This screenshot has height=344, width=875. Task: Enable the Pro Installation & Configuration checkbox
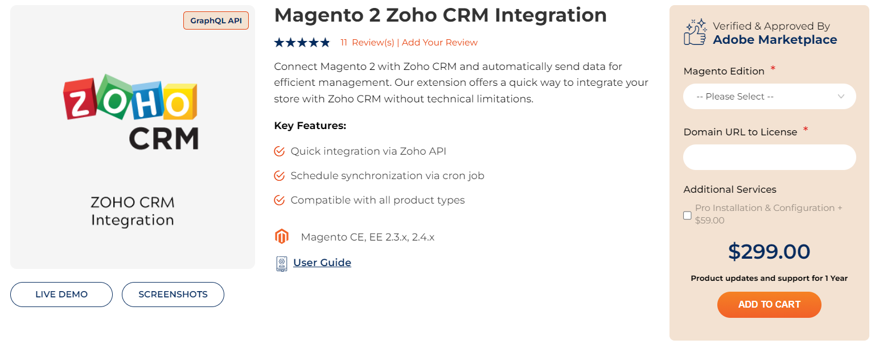[x=687, y=215]
